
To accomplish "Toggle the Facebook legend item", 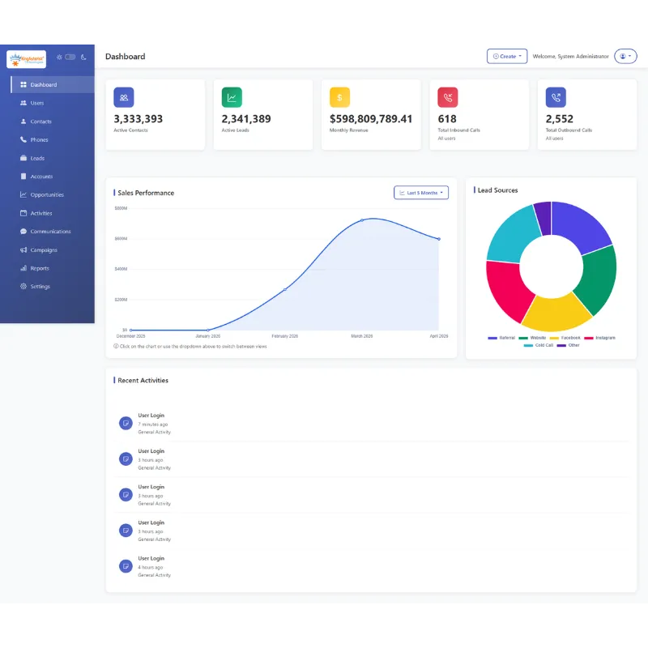I will point(565,338).
